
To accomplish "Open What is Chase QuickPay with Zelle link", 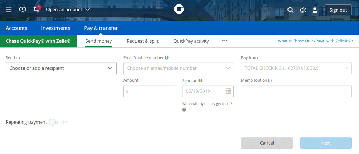I will pos(316,41).
